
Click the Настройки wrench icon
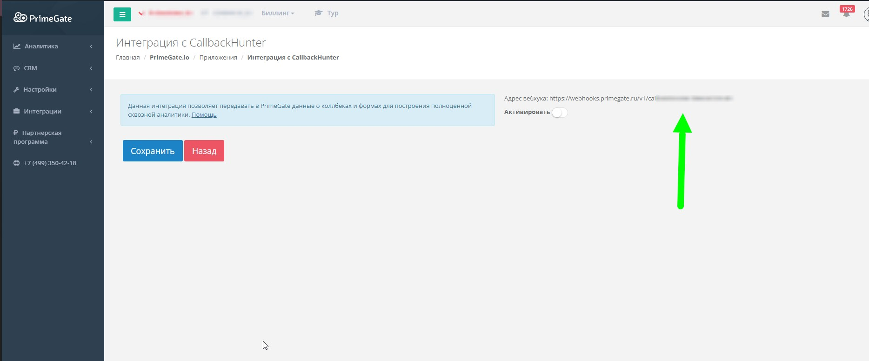16,89
